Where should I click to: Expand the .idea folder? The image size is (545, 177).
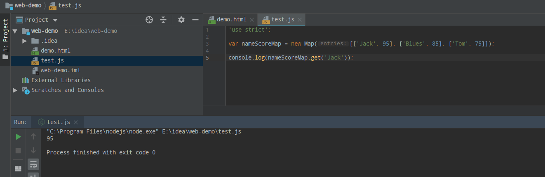tap(24, 41)
